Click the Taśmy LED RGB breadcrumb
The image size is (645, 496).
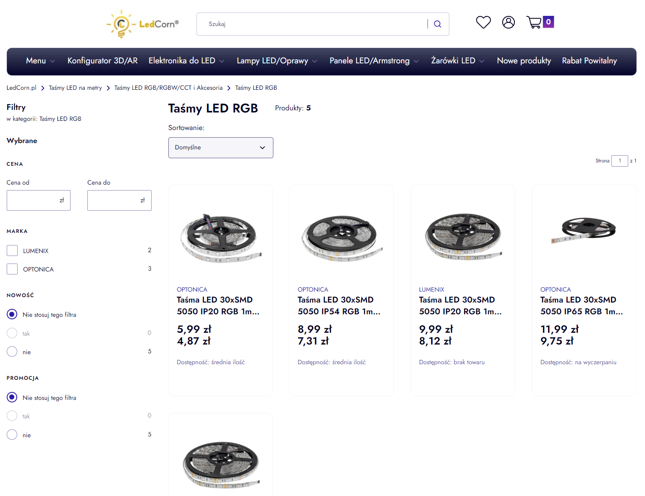256,88
